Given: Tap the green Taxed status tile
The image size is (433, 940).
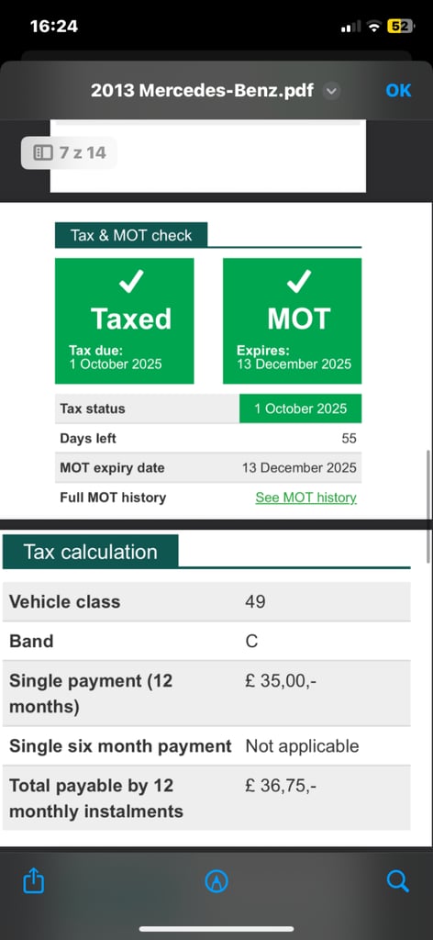Looking at the screenshot, I should point(125,320).
